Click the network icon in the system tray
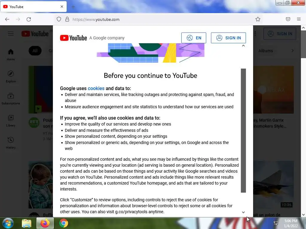The image size is (306, 229). click(x=276, y=223)
